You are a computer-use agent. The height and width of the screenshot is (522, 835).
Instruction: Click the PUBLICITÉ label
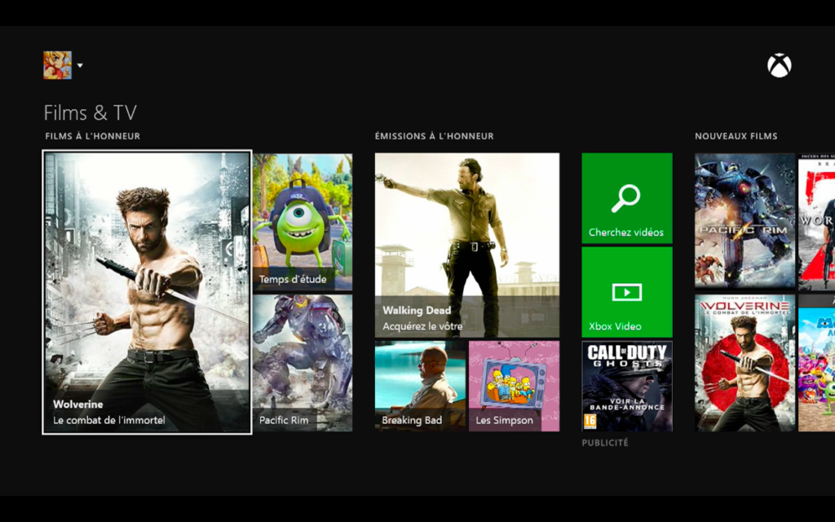tap(605, 443)
